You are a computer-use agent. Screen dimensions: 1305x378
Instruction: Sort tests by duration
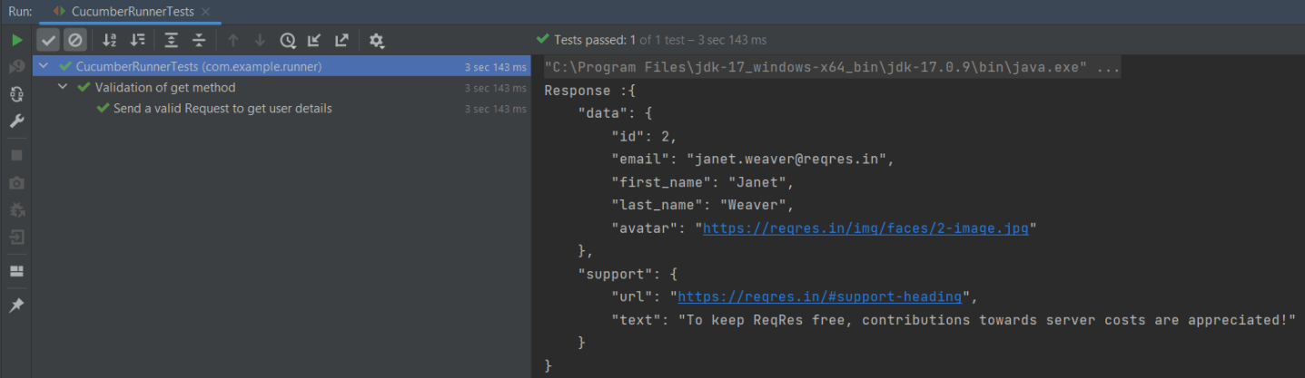[137, 40]
